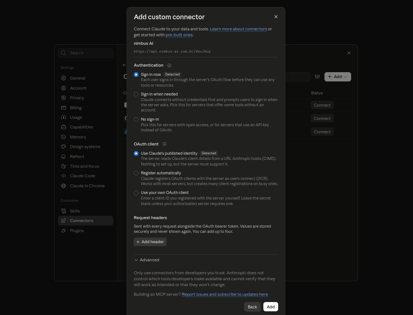
Task: Click Connect button in first connector row
Action: click(322, 105)
